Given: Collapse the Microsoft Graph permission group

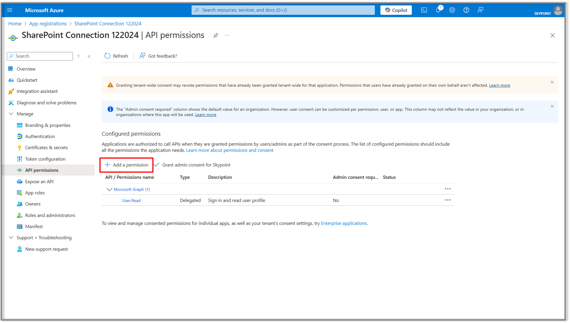Looking at the screenshot, I should [x=109, y=189].
